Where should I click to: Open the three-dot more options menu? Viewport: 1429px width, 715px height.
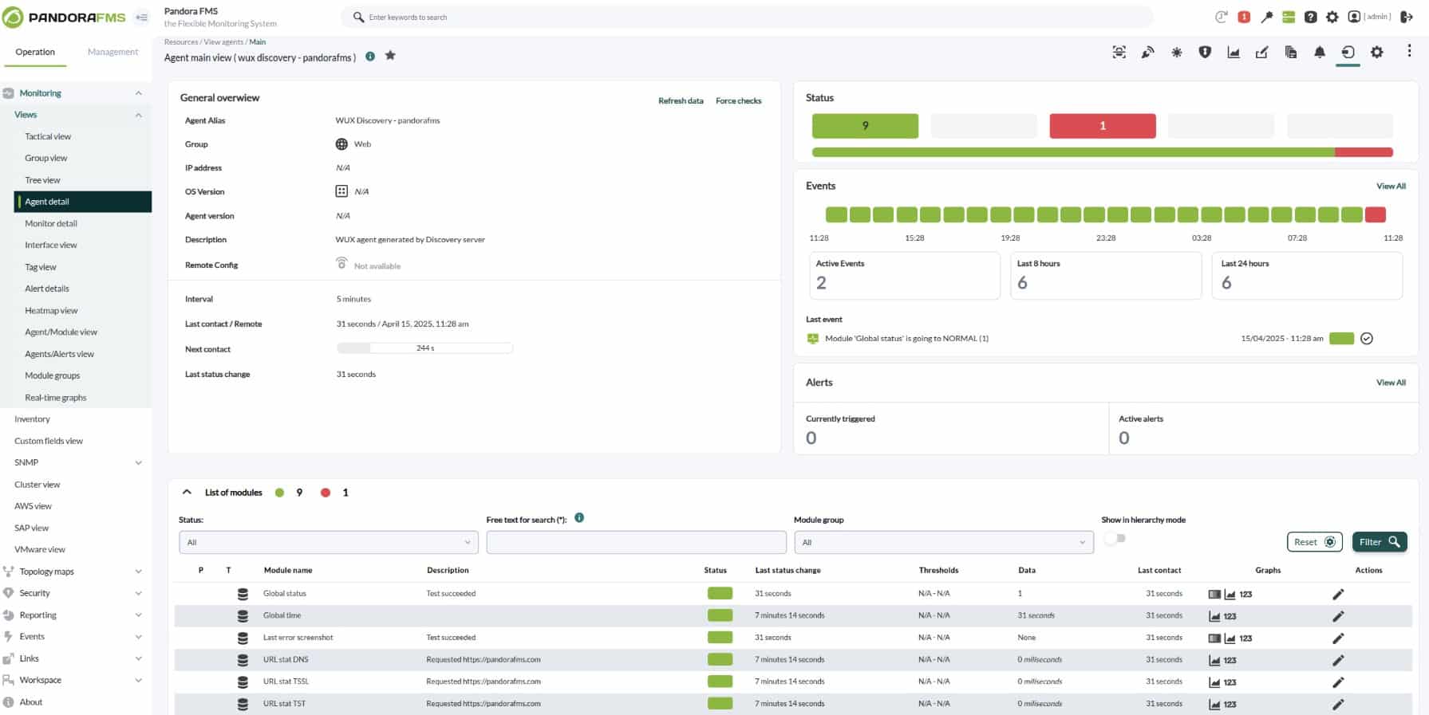coord(1409,51)
